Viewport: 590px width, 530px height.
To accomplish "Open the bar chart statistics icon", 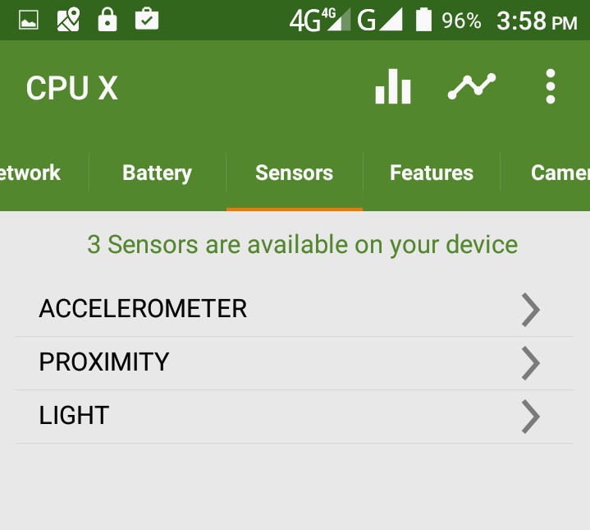I will pyautogui.click(x=392, y=87).
